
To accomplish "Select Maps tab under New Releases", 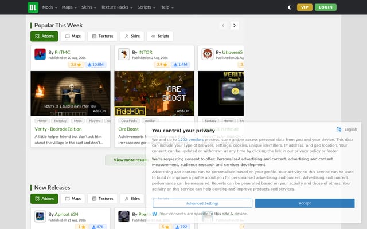I will (73, 199).
